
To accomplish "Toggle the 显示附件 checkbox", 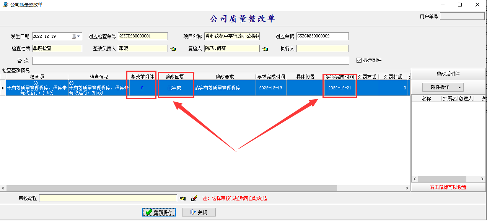I will pyautogui.click(x=359, y=60).
